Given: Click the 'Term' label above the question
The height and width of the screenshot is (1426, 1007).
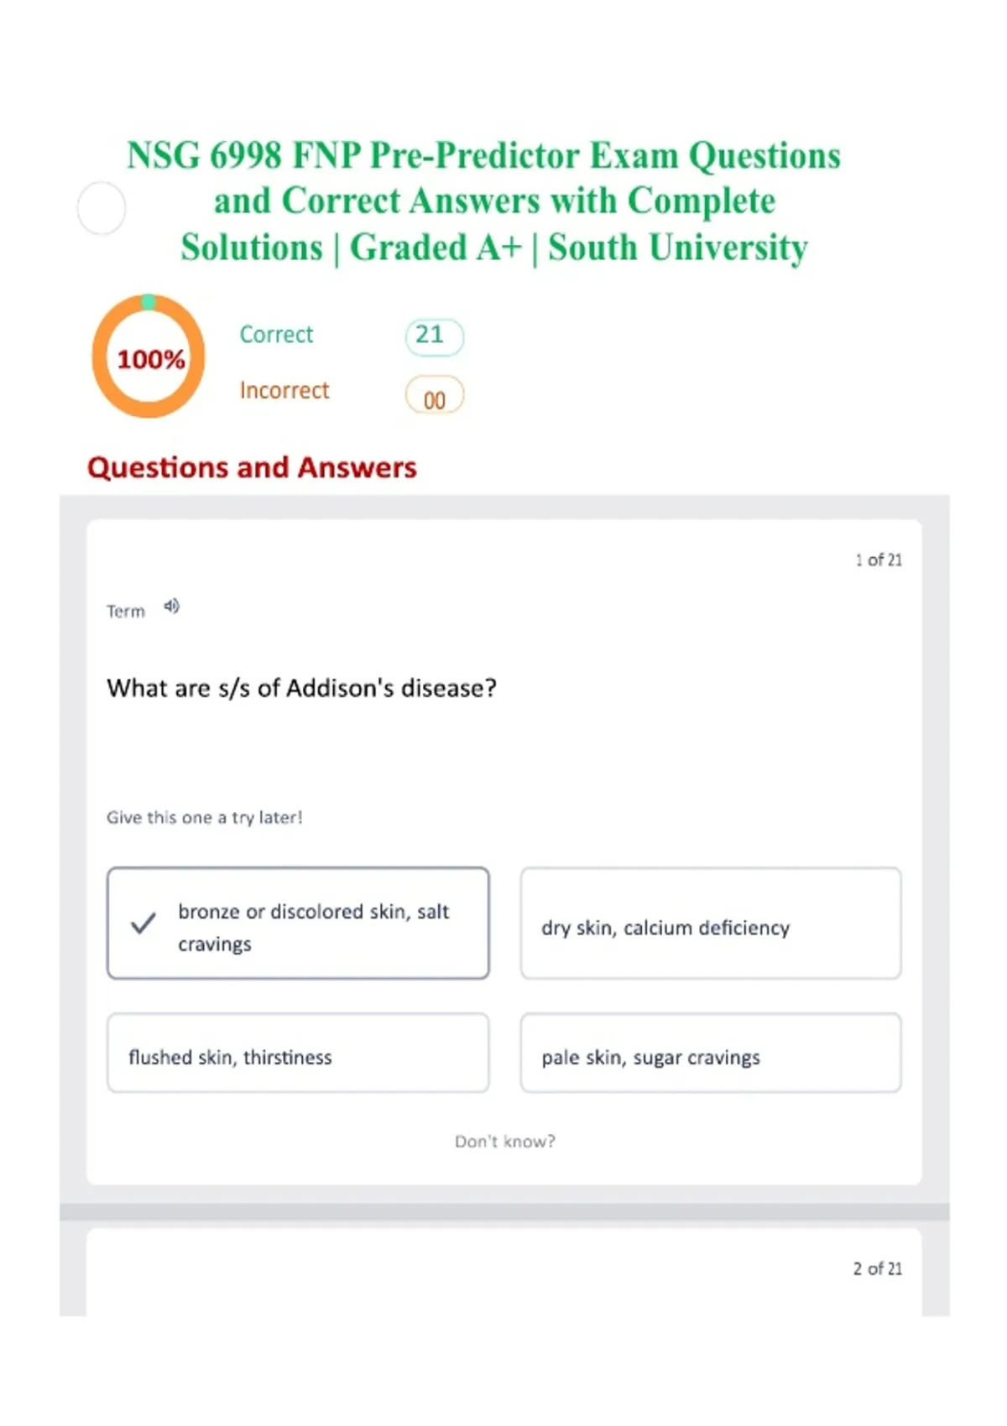Looking at the screenshot, I should click(126, 612).
